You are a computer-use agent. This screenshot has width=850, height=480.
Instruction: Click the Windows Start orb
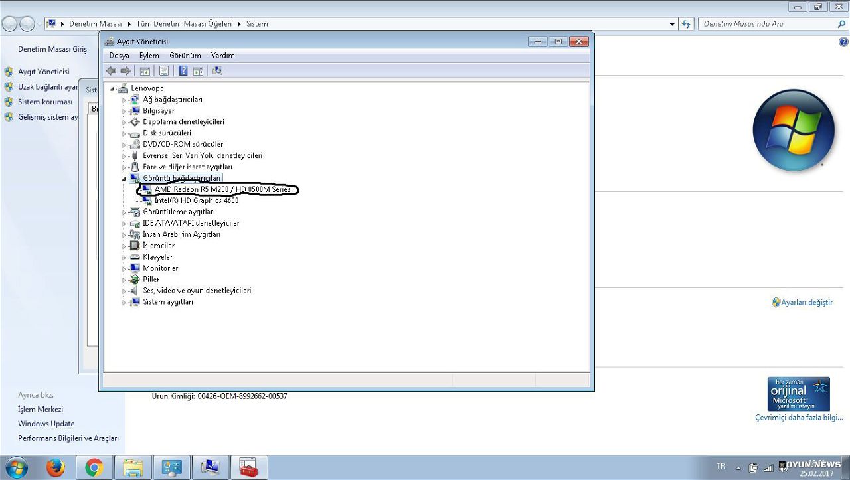16,467
